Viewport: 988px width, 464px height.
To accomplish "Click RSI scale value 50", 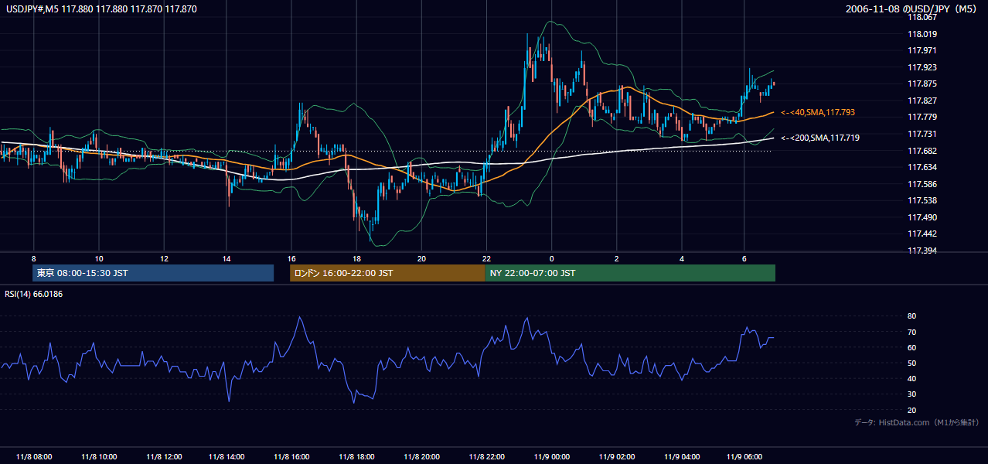I will pos(911,363).
